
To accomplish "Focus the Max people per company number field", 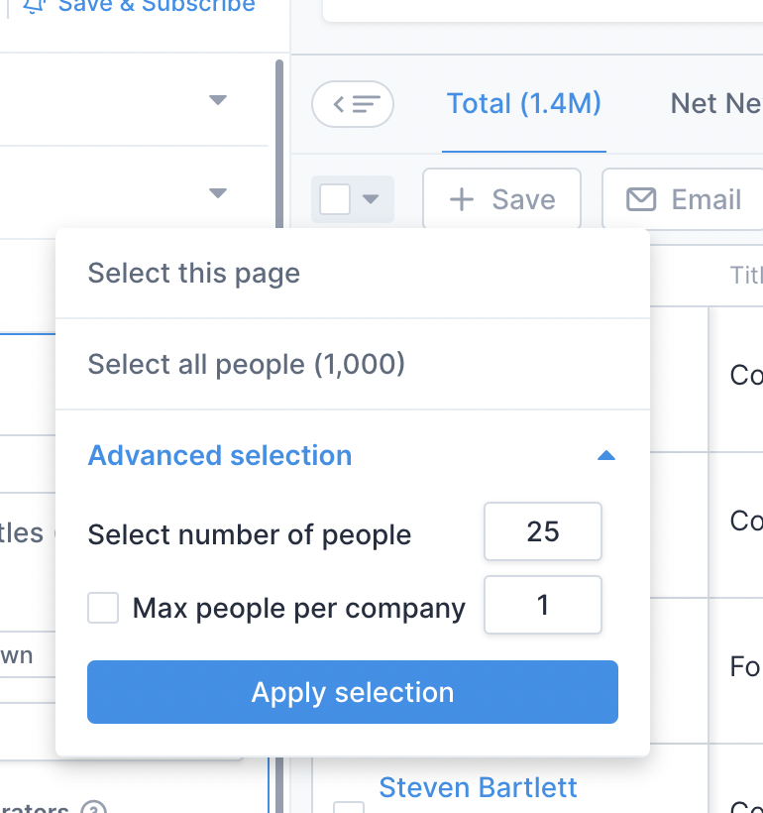I will tap(543, 605).
